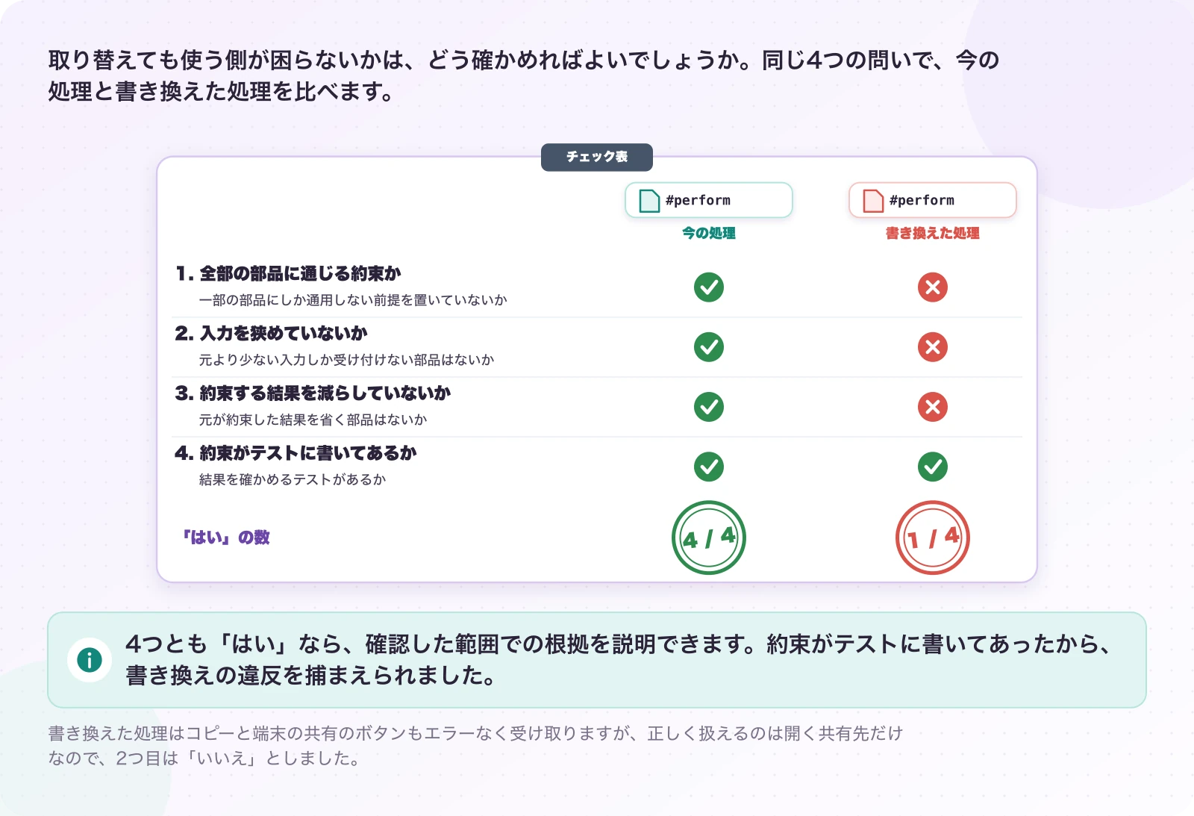Click text 元より少ない入力しか受け付けない部品はないか
1194x816 pixels.
[346, 360]
